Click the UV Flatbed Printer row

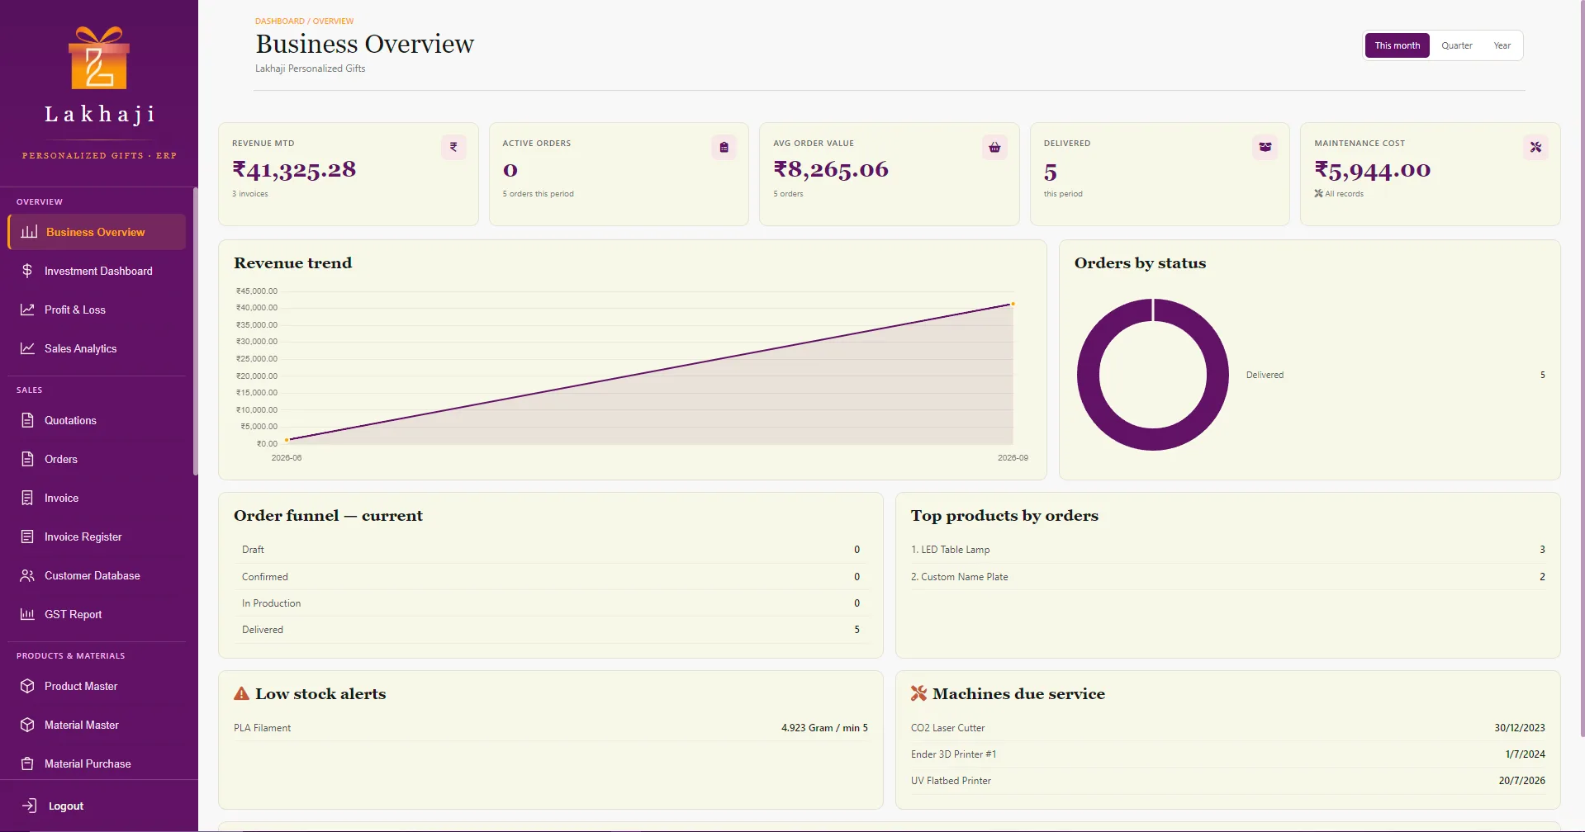pyautogui.click(x=1227, y=781)
